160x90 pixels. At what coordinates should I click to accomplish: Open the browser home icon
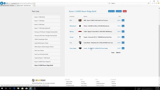pyautogui.click(x=152, y=3)
